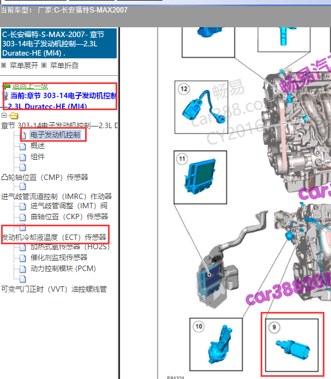
Task: Click the 菜单折叠 collapse-menu button
Action: tap(60, 65)
